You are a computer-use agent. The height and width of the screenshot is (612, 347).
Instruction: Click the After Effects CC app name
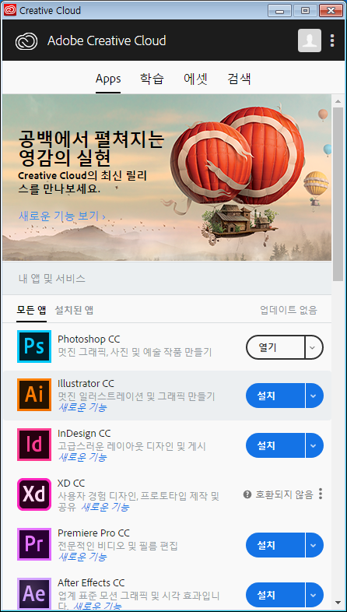[x=91, y=582]
